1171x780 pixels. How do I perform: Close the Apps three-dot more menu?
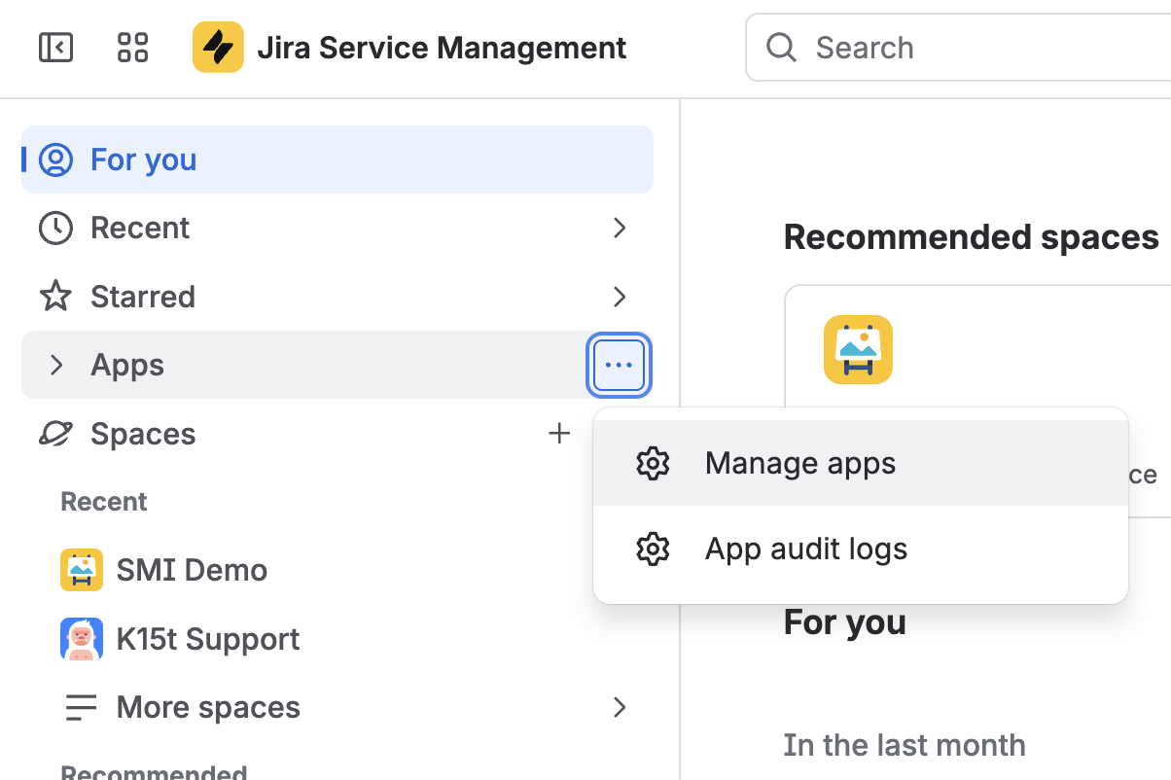point(620,365)
